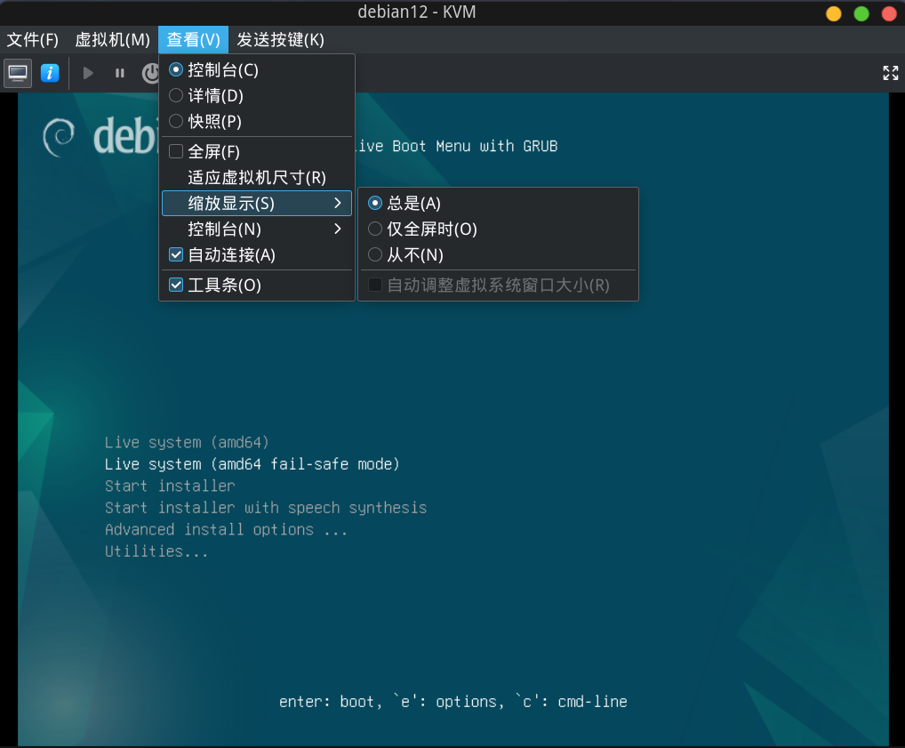Toggle fullscreen icon in toolbar corner
Screen dimensions: 905x748
coord(890,73)
